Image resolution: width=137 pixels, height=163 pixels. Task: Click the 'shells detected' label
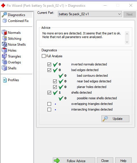click(x=81, y=92)
